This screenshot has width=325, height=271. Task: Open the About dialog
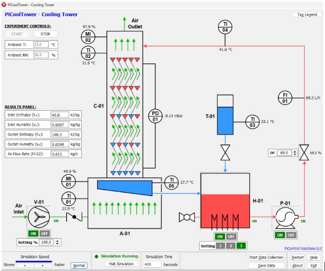point(298,266)
